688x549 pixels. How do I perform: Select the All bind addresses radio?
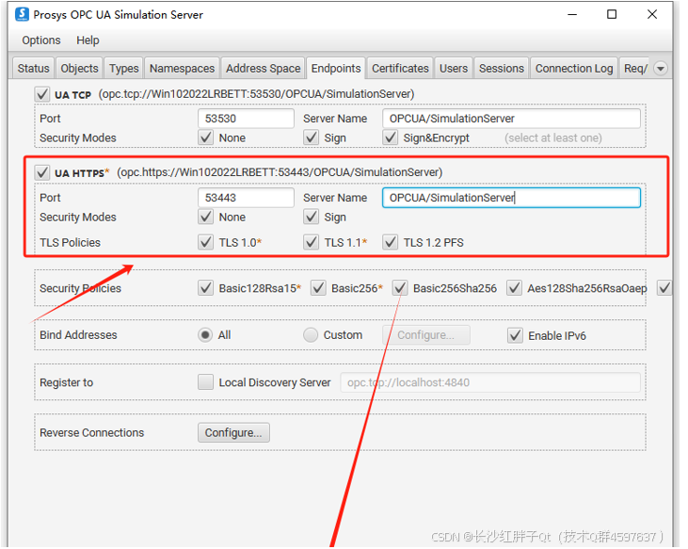click(205, 335)
